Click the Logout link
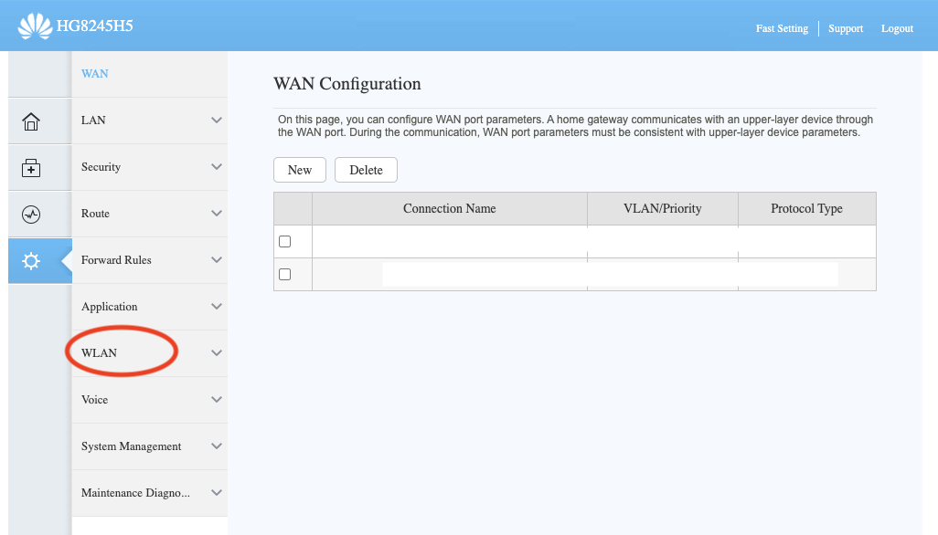Viewport: 938px width, 535px height. (897, 28)
